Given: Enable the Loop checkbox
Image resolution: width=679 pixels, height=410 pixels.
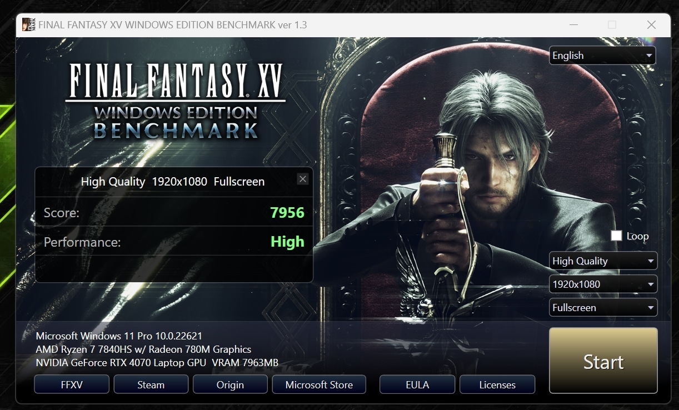Looking at the screenshot, I should 616,236.
